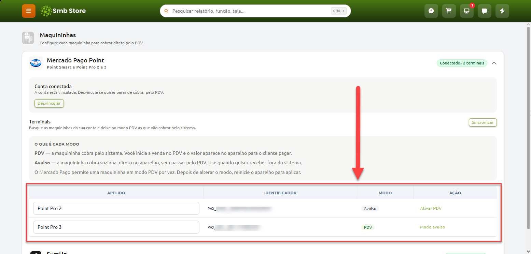Image resolution: width=531 pixels, height=254 pixels.
Task: Click the MODO column header
Action: [385, 193]
